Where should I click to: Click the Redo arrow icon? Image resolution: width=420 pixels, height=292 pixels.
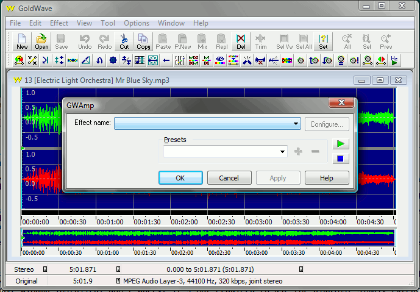click(x=104, y=41)
